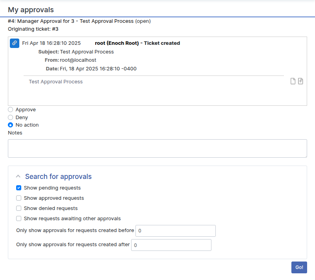Screen dimensions: 315x280
Task: Click the requests created after input field
Action: click(x=171, y=245)
